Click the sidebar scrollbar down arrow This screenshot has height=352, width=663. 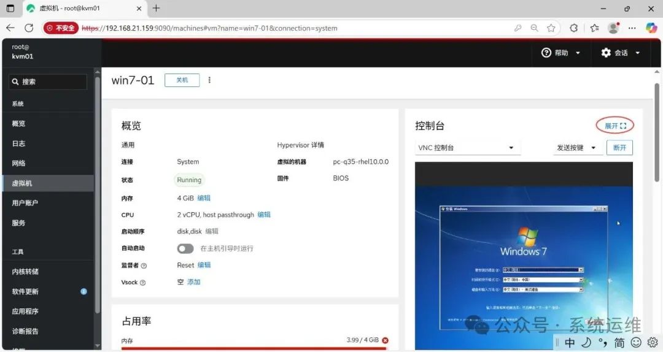(98, 346)
